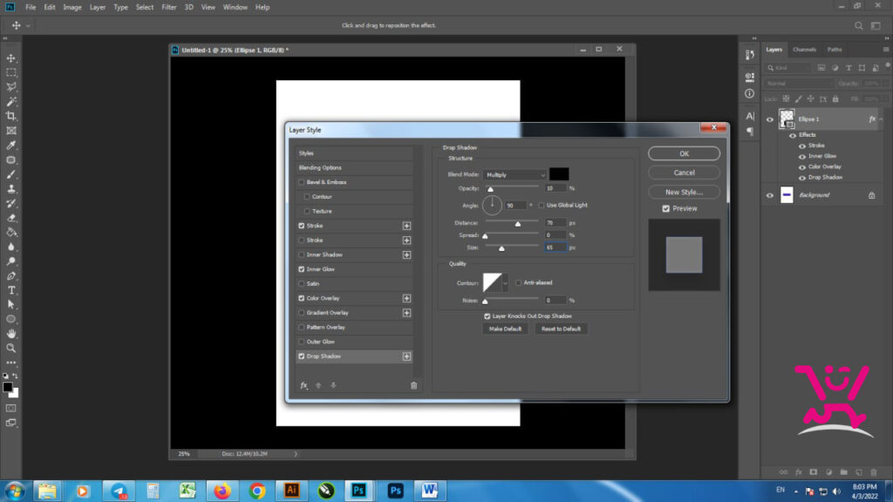Image resolution: width=893 pixels, height=502 pixels.
Task: Select the Move tool in toolbar
Action: [10, 58]
